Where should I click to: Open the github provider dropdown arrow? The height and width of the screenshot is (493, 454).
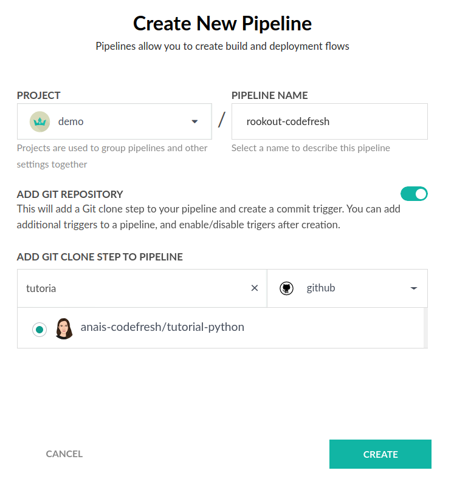click(414, 288)
